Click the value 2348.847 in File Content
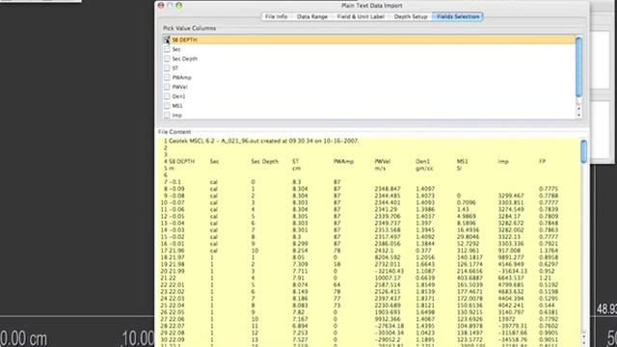Viewport: 617px width, 347px height. pyautogui.click(x=388, y=189)
